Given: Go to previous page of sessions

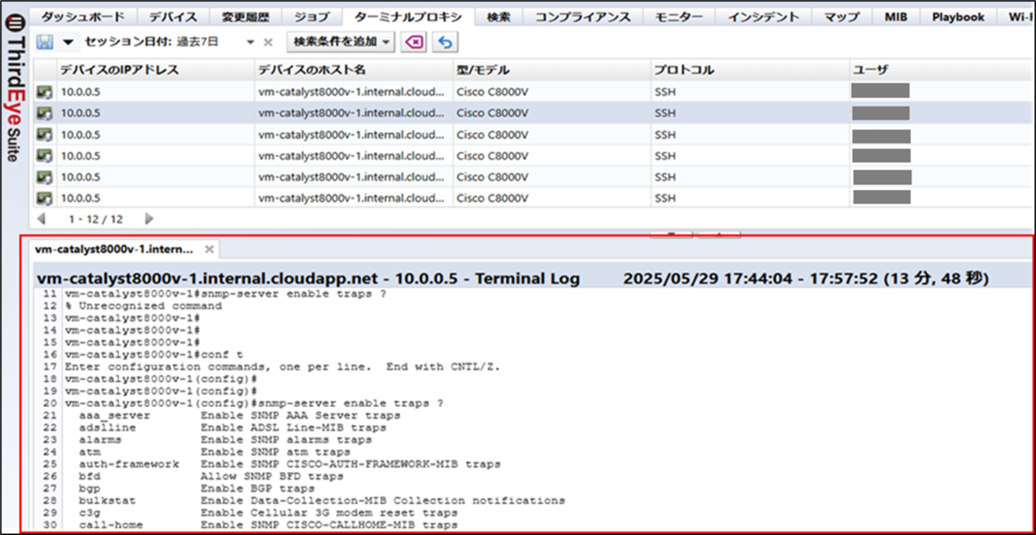Looking at the screenshot, I should click(x=42, y=219).
